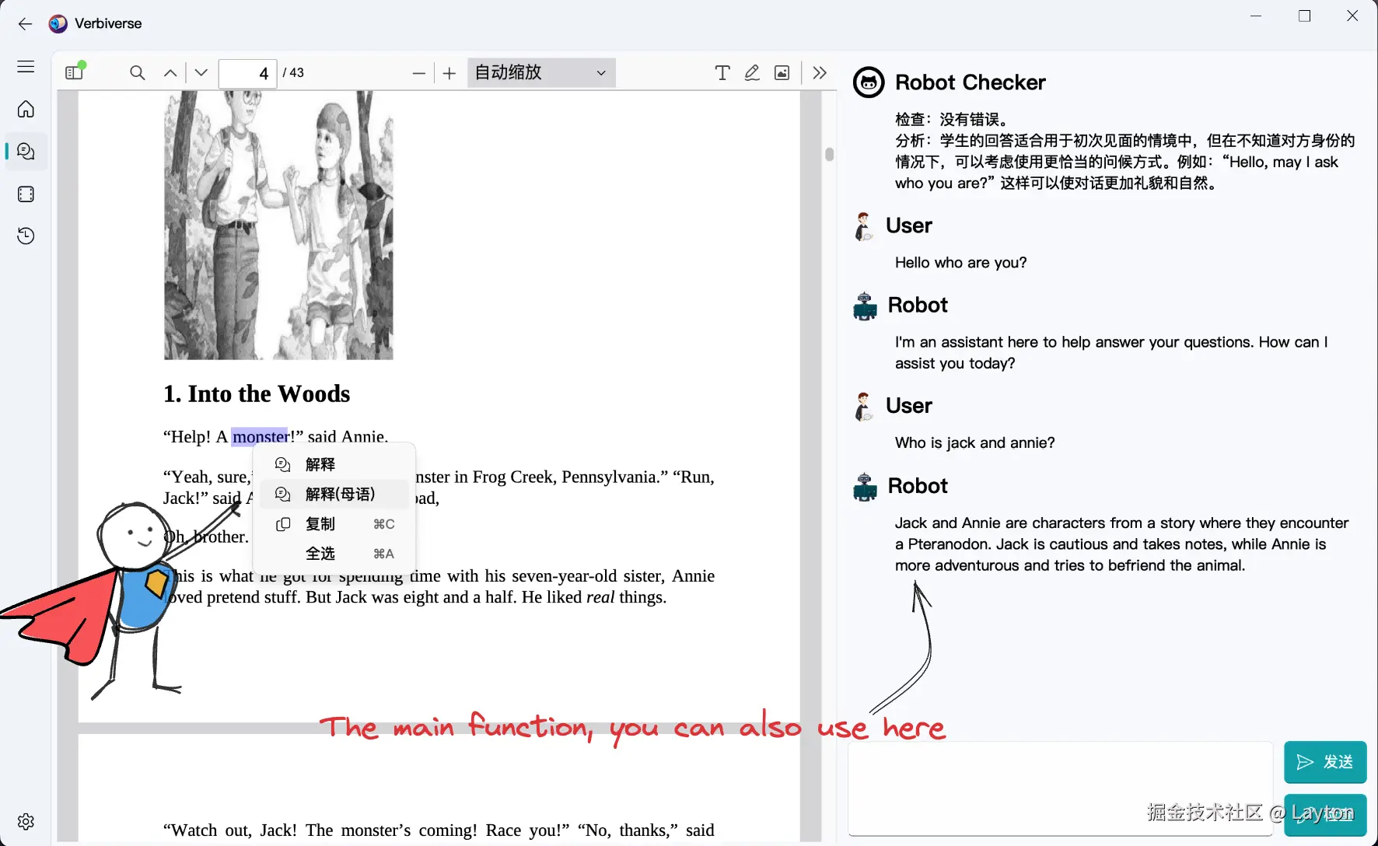Open the document search icon
This screenshot has height=846, width=1378.
point(137,72)
